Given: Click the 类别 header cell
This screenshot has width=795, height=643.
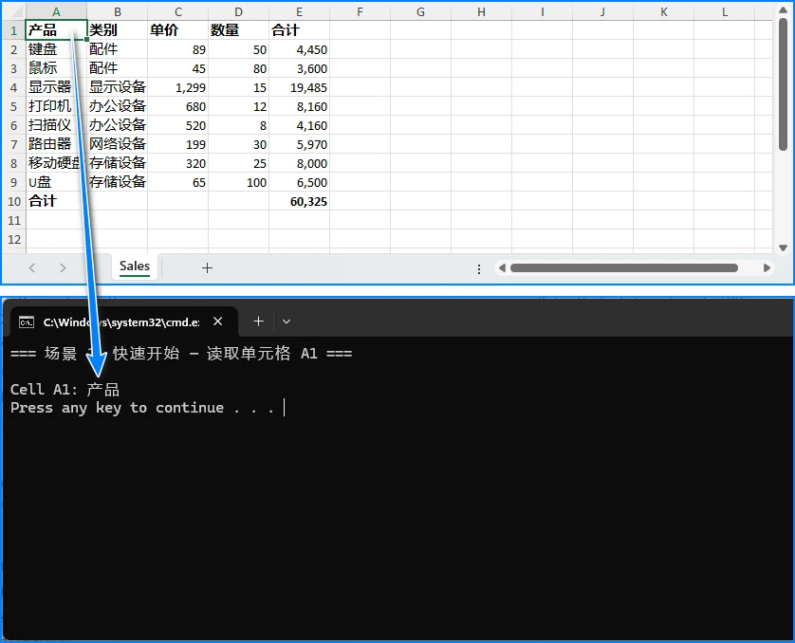Looking at the screenshot, I should point(117,30).
